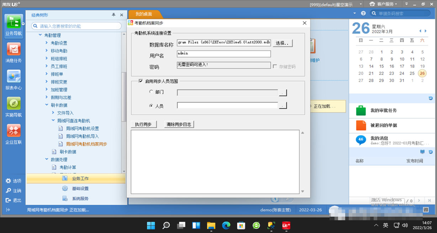The width and height of the screenshot is (437, 233).
Task: Select day 15 in the calendar
Action: [381, 66]
